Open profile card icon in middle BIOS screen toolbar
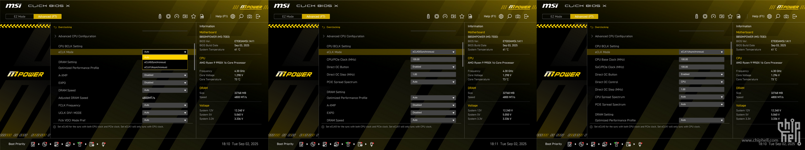Image resolution: width=805 pixels, height=150 pixels. 453,16
